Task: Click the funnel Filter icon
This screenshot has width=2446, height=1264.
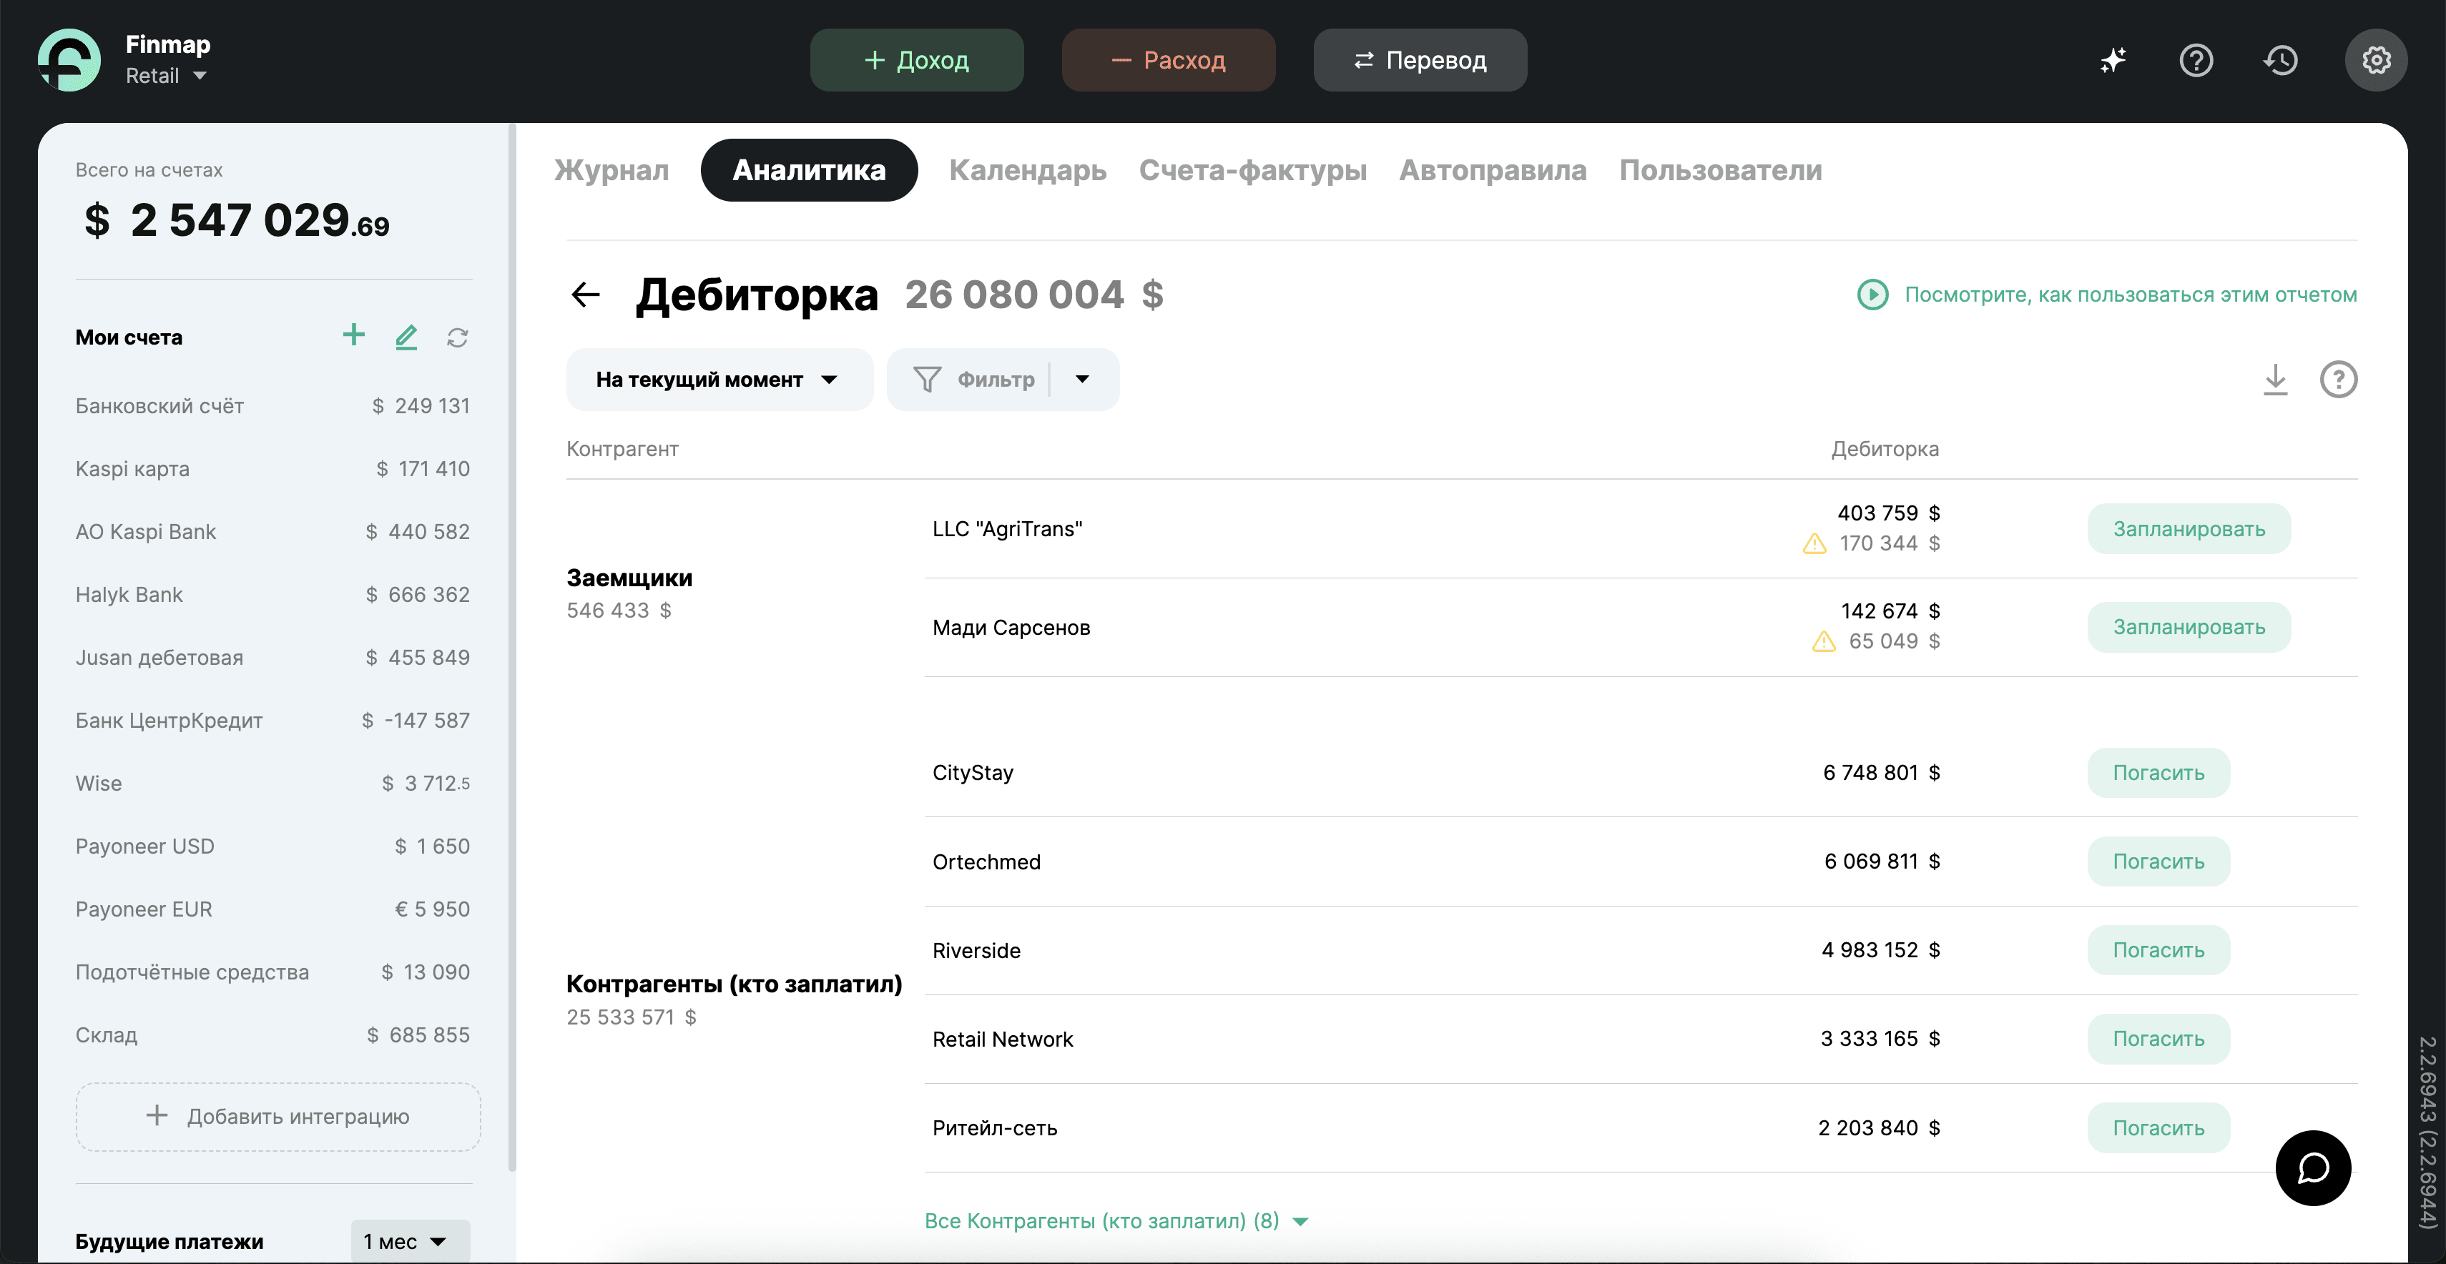Action: click(927, 380)
